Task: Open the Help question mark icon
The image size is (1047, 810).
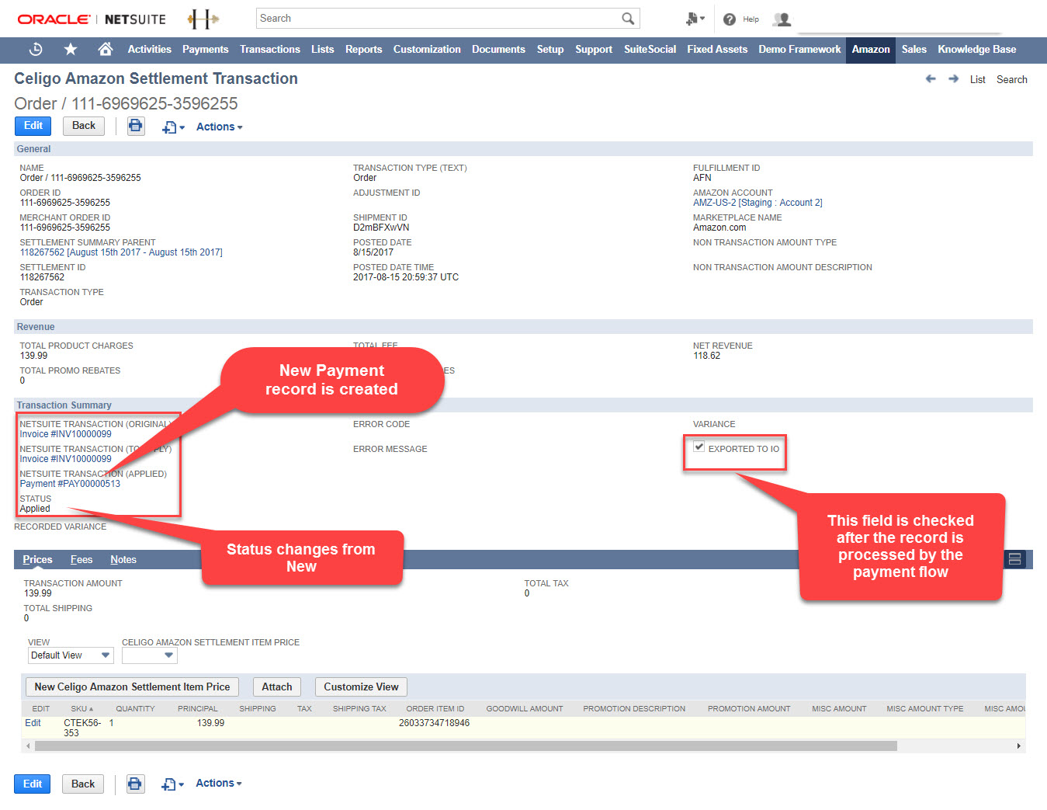Action: coord(730,19)
